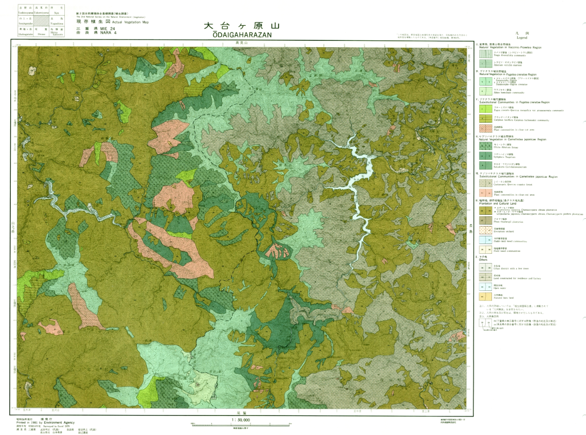Click the Sasamorpho-Fagion crenatae legend swatch

(x=485, y=81)
